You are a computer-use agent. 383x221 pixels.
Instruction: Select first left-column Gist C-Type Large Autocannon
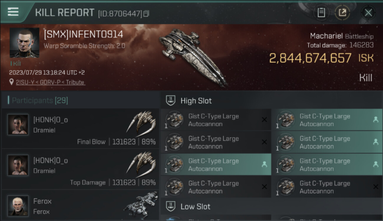tap(216, 120)
